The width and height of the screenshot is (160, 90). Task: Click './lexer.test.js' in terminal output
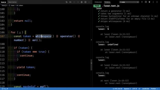click(110, 6)
